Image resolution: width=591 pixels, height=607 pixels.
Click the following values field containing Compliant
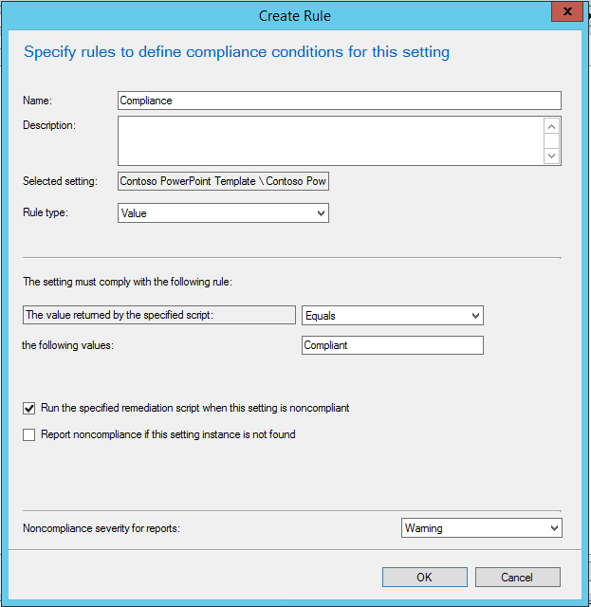click(392, 345)
